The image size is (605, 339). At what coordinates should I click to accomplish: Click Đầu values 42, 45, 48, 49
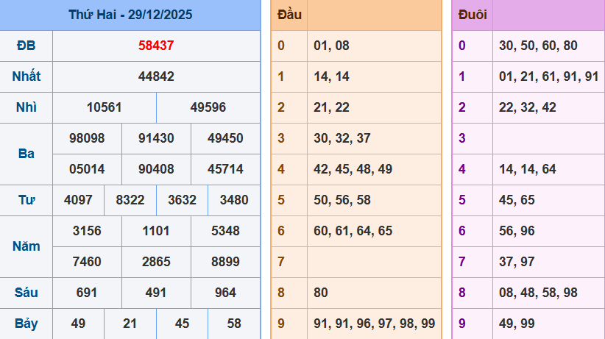(x=353, y=169)
